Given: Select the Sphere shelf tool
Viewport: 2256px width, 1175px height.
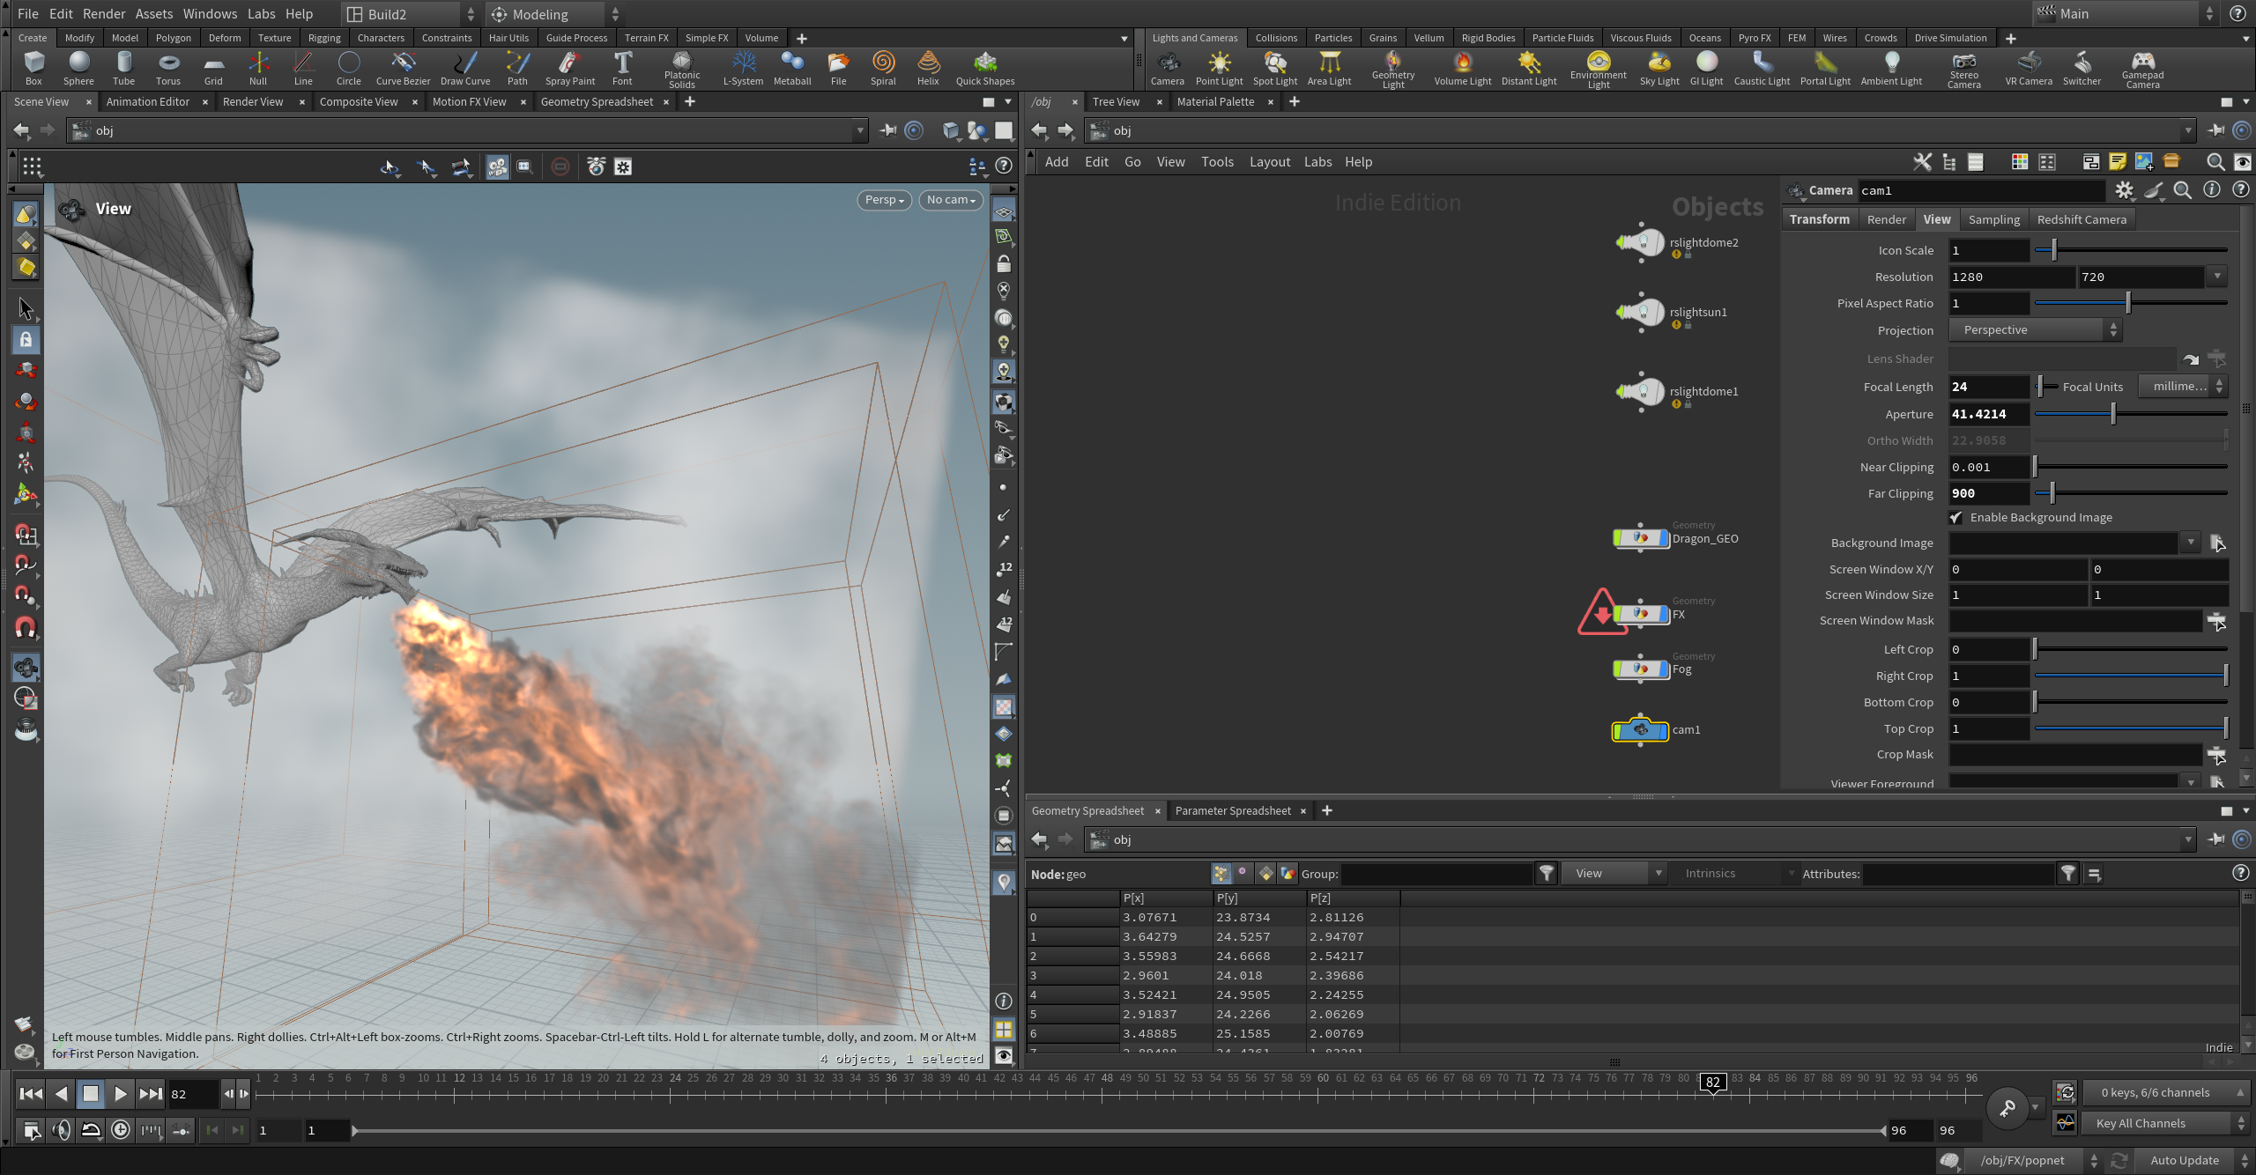Looking at the screenshot, I should [78, 68].
